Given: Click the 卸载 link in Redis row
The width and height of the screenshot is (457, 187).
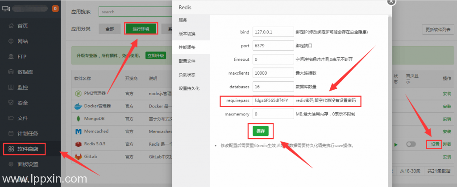Looking at the screenshot, I should 447,144.
